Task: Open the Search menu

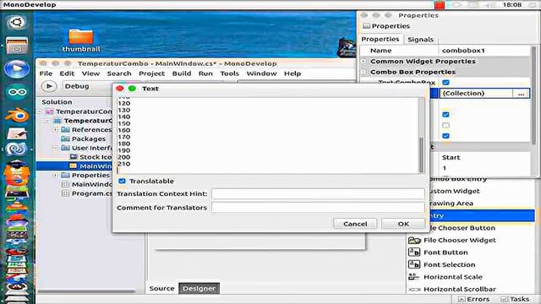Action: [119, 73]
